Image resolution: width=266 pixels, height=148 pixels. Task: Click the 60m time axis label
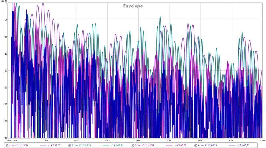(x=200, y=140)
